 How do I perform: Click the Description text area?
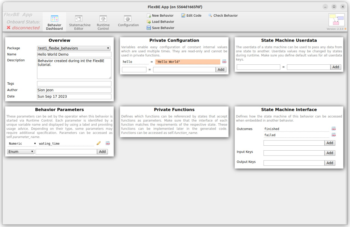pos(74,68)
